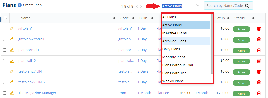Go to next page with the right arrow

(141, 7)
